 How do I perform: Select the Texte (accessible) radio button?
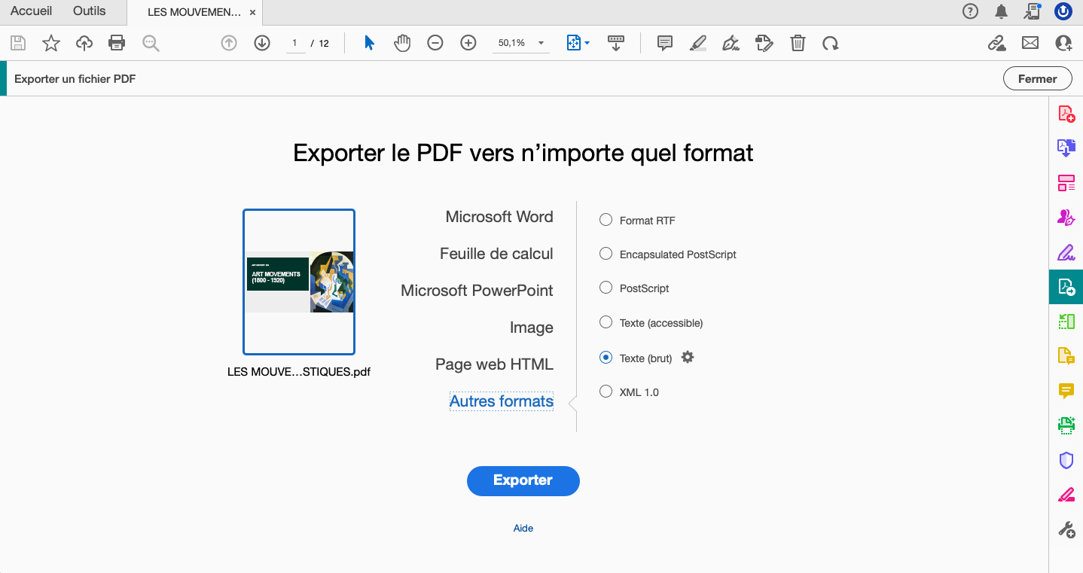coord(606,322)
